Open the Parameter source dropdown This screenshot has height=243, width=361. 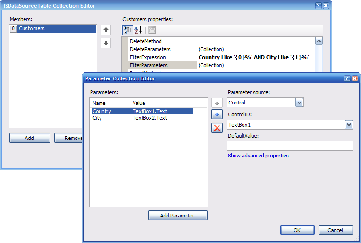[299, 103]
